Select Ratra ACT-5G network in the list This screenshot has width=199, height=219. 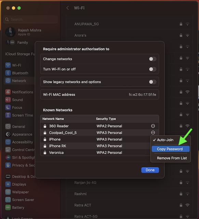click(86, 217)
